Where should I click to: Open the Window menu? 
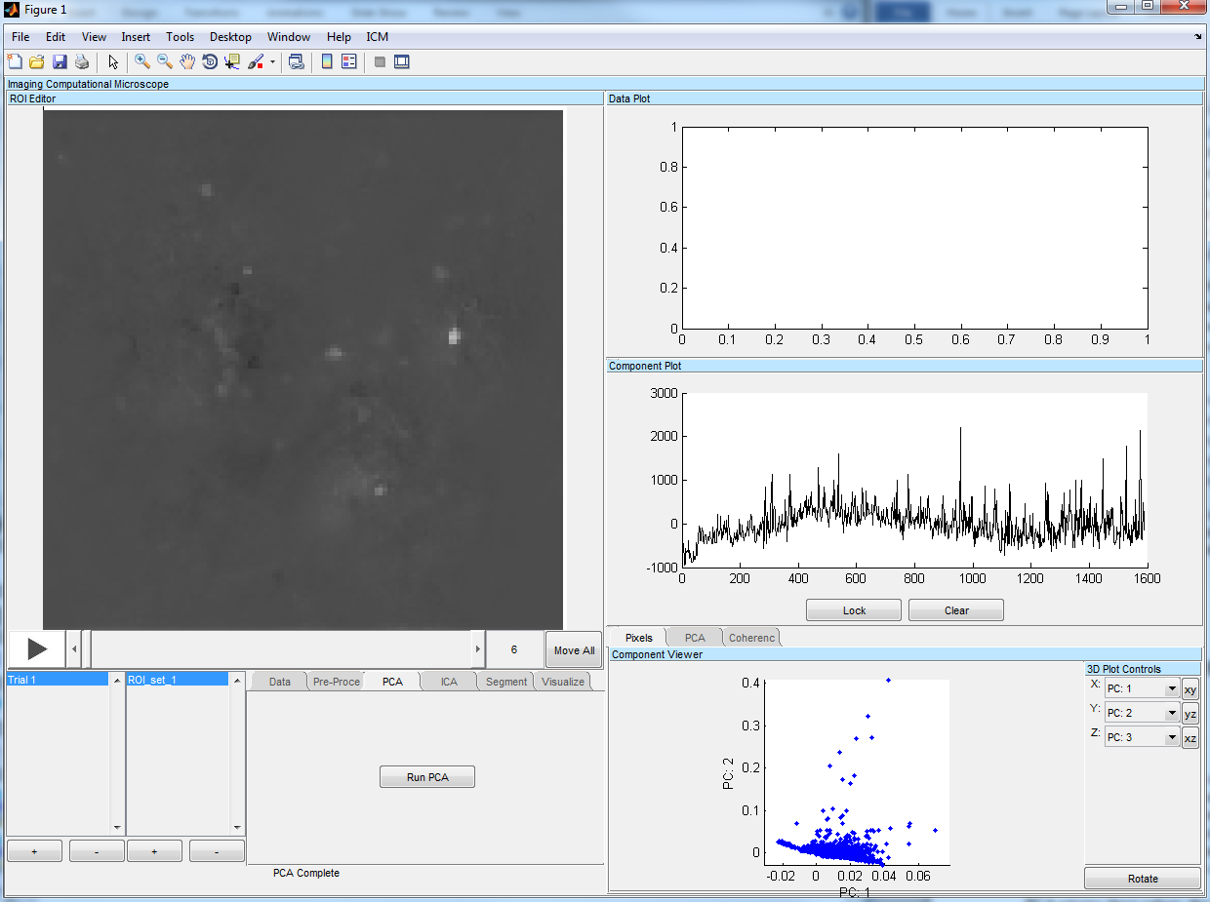click(289, 37)
